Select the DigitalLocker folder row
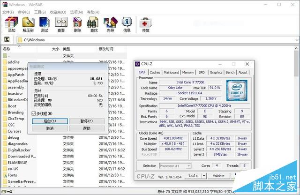300x195 pixels. point(64,150)
